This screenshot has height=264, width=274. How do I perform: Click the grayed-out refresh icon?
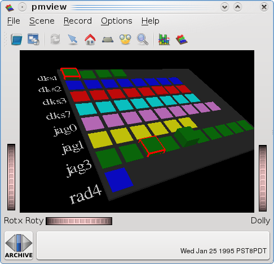click(x=55, y=39)
